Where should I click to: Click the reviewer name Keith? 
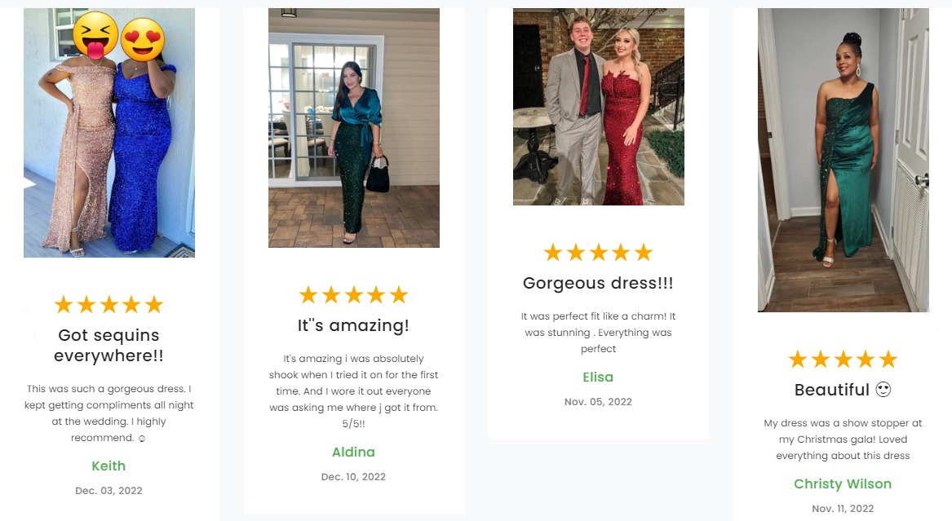click(x=108, y=466)
